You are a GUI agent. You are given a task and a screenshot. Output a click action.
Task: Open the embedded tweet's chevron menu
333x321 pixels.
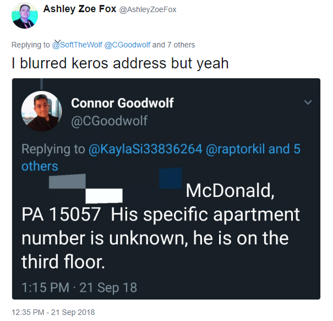click(x=308, y=102)
